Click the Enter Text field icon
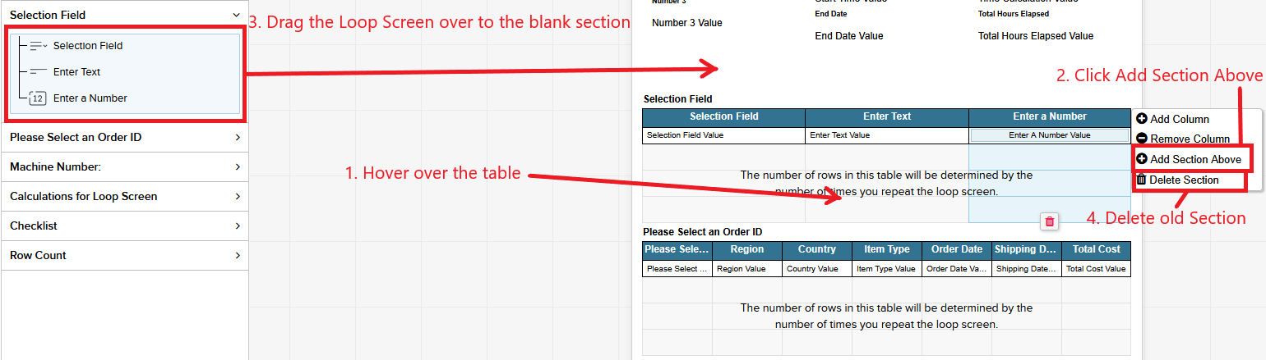The image size is (1266, 360). point(38,72)
